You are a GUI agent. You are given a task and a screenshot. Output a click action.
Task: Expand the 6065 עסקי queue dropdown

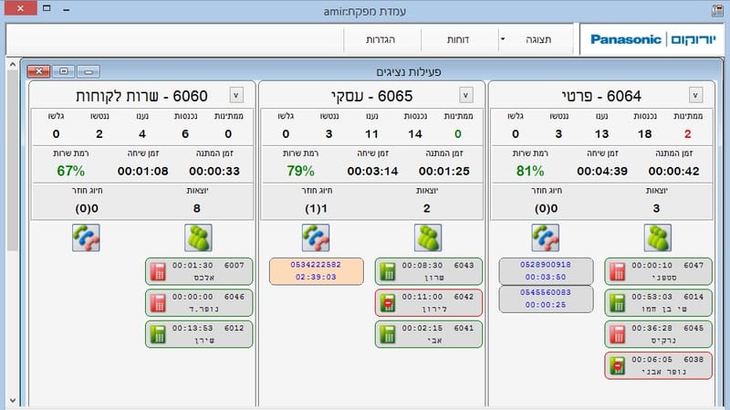coord(466,96)
